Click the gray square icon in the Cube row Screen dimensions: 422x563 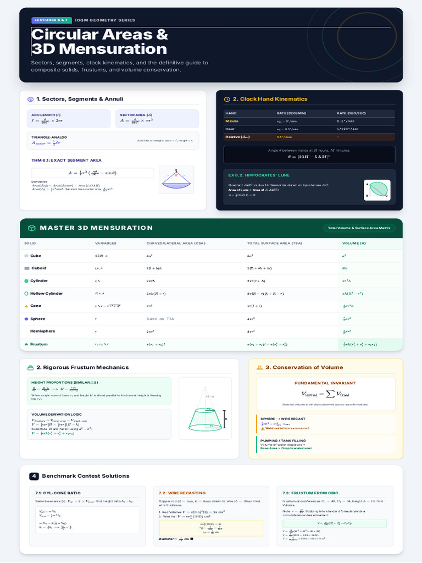tap(26, 256)
